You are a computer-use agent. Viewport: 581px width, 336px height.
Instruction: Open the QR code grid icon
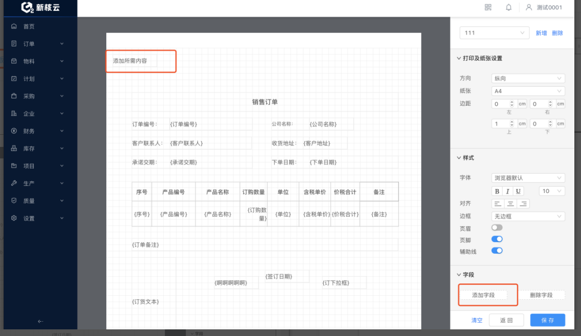pyautogui.click(x=488, y=7)
